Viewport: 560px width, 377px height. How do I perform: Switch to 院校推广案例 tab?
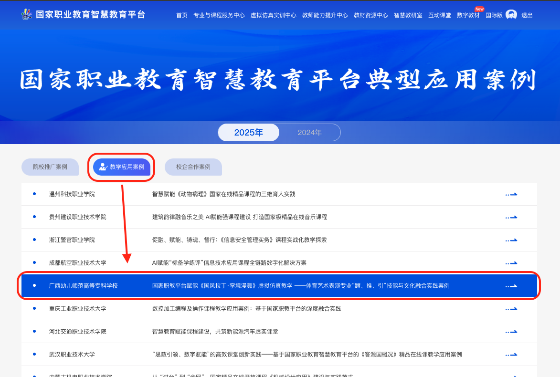coord(50,167)
